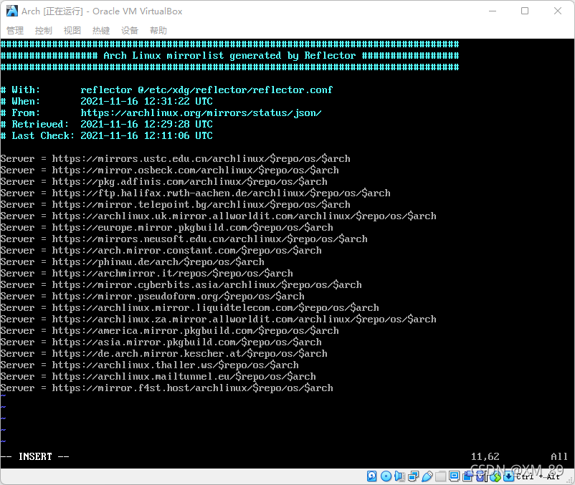
Task: Click the USB devices status icon
Action: [427, 476]
